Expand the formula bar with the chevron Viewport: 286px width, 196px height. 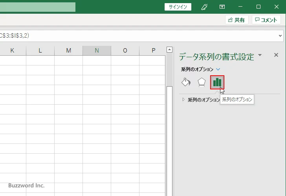click(x=280, y=36)
